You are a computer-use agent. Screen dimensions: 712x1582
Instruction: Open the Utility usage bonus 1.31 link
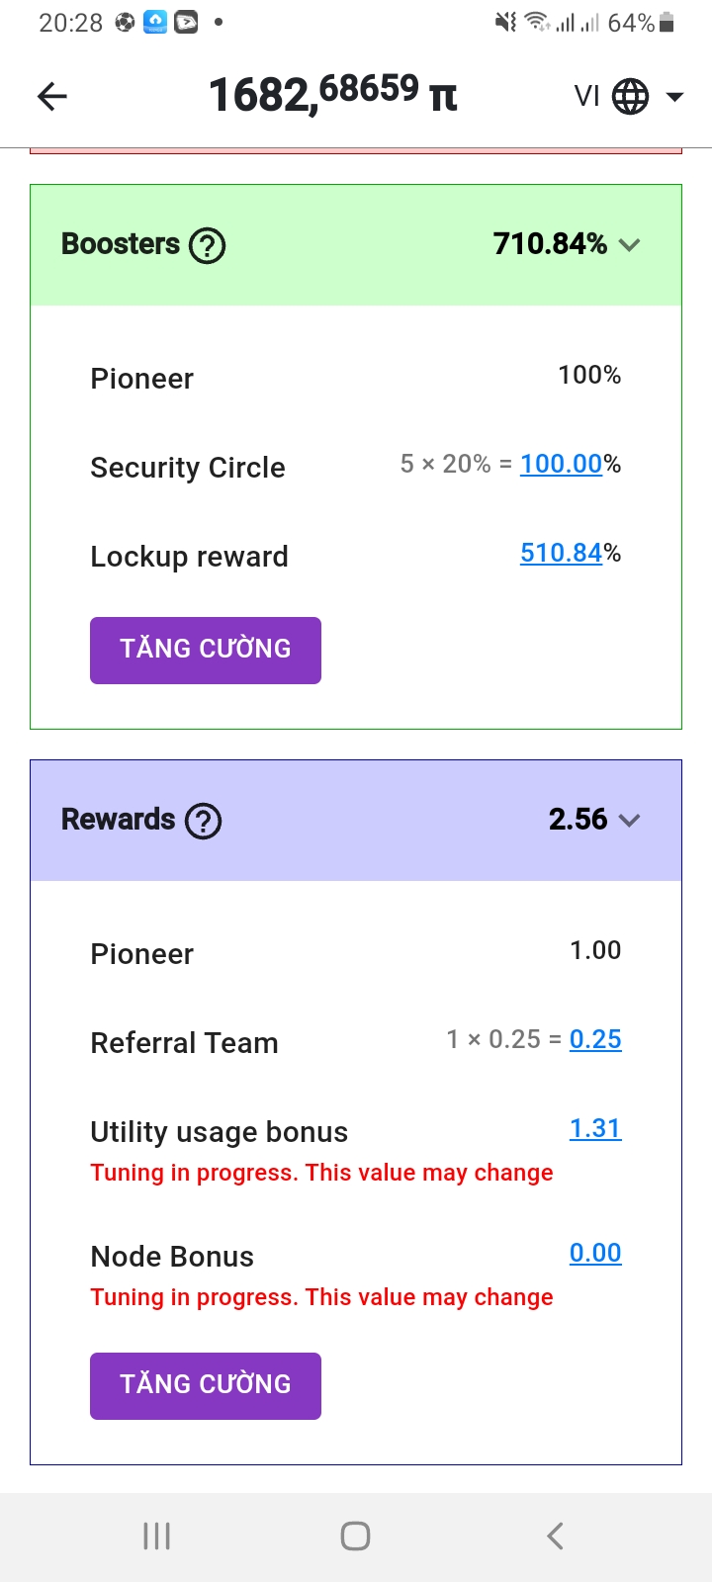pyautogui.click(x=595, y=1128)
